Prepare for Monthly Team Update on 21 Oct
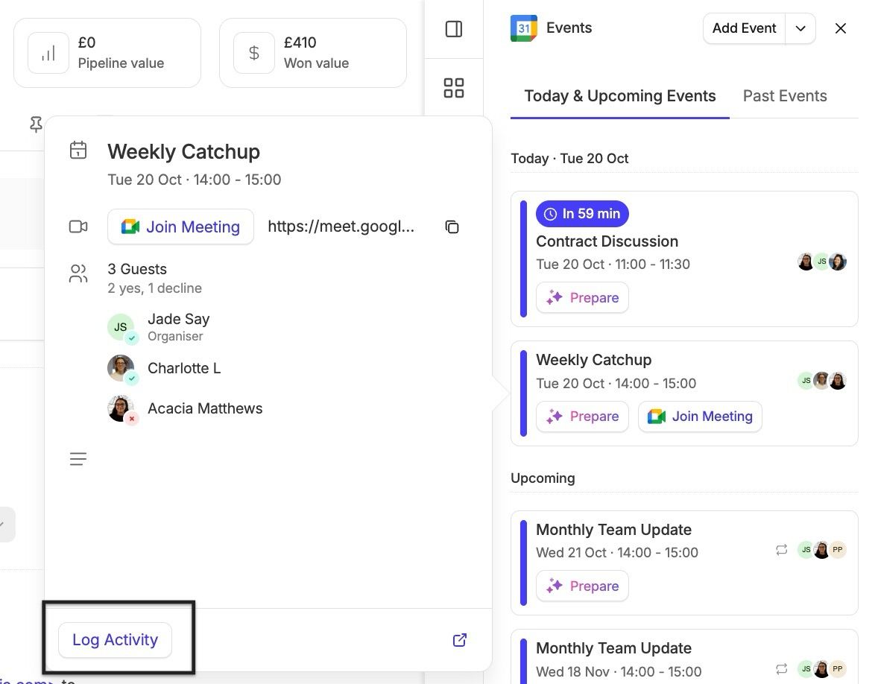 (582, 586)
